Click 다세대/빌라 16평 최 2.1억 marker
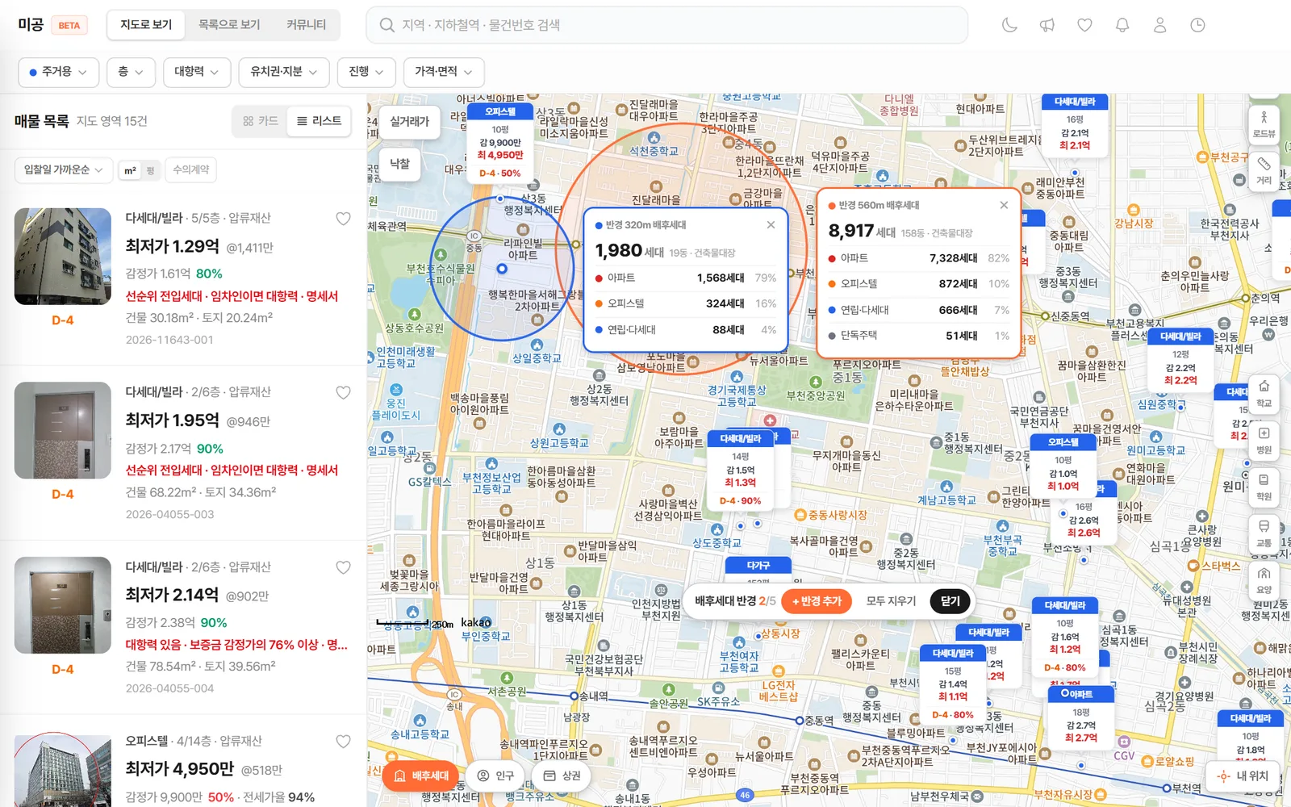Screen dimensions: 1291x807 [1075, 125]
